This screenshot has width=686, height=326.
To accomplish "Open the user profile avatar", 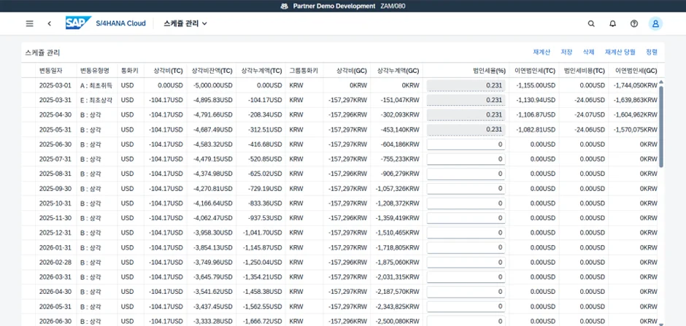I will 655,23.
